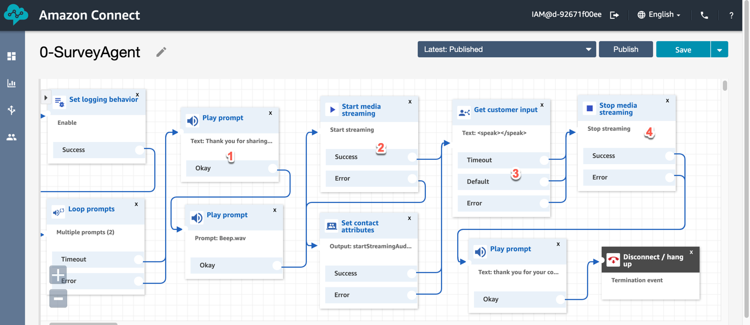Remove the Loop prompts block with x

click(x=136, y=204)
